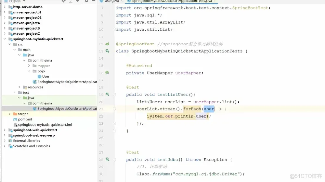Switch to the User.java editor tab
Image resolution: width=325 pixels, height=182 pixels.
[x=111, y=1]
